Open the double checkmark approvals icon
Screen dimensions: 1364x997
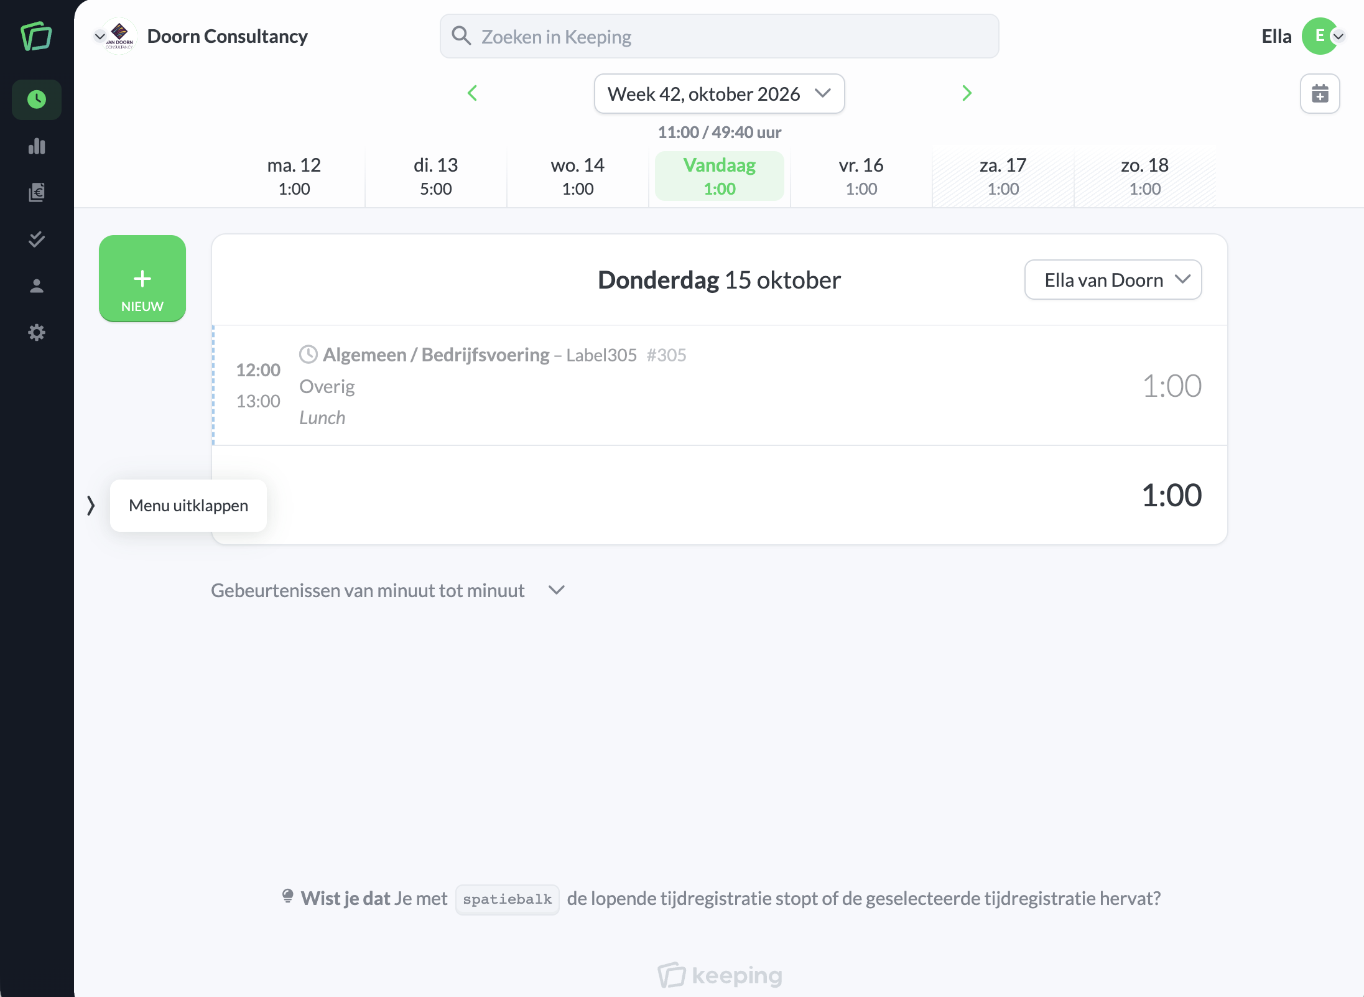[37, 239]
